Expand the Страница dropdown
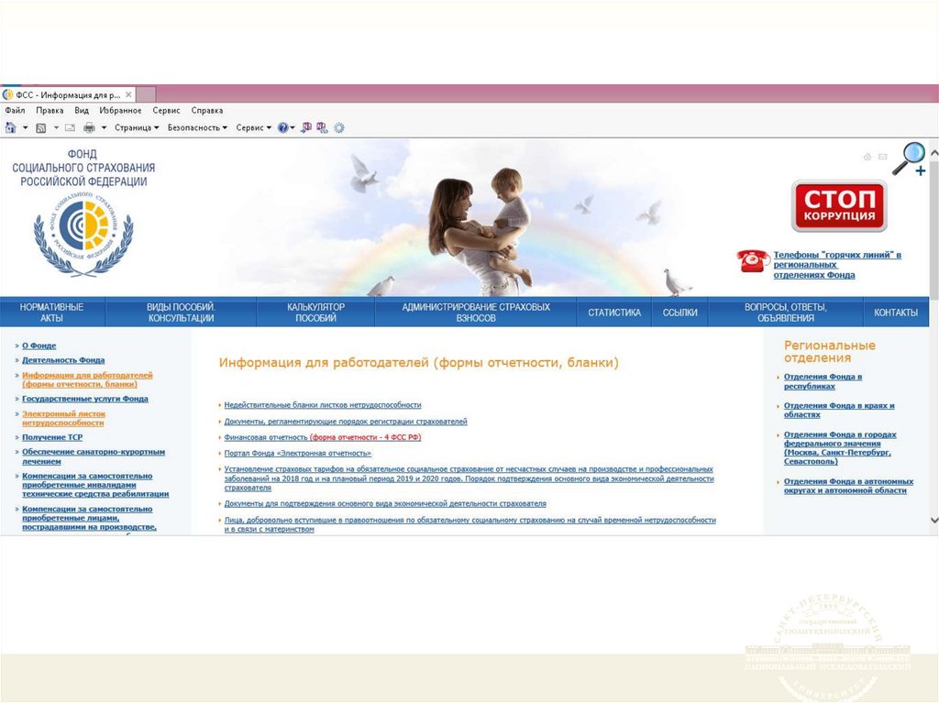Image resolution: width=939 pixels, height=703 pixels. point(137,128)
